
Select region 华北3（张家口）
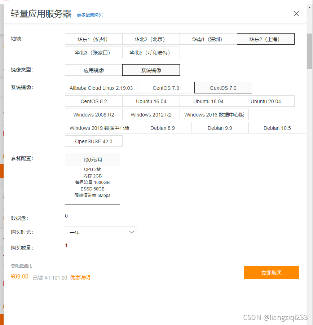94,52
